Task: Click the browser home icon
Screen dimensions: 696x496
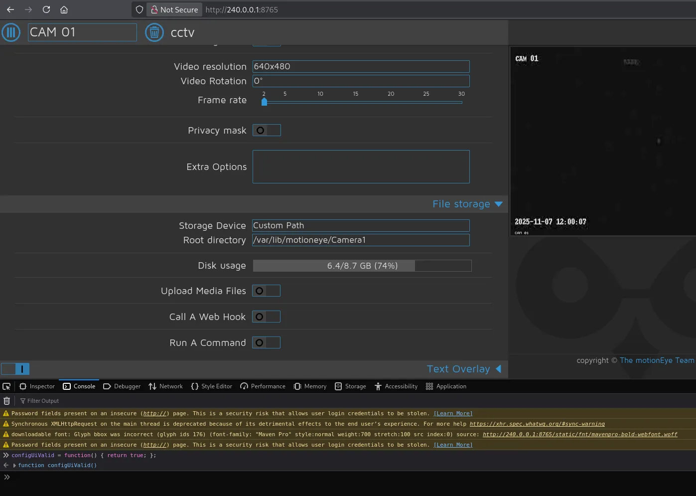Action: [x=64, y=9]
